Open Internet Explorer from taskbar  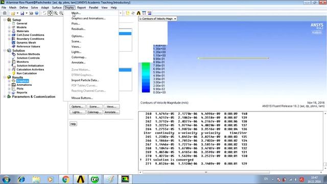(21, 179)
